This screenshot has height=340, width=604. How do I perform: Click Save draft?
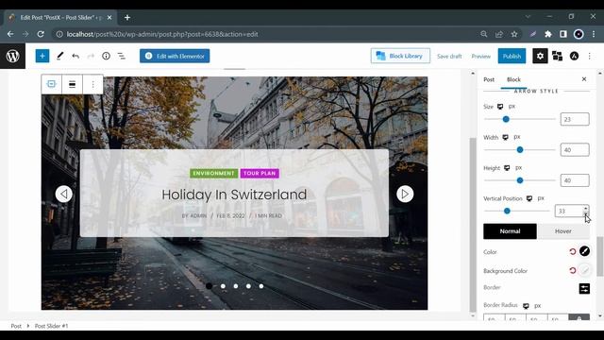pyautogui.click(x=449, y=57)
